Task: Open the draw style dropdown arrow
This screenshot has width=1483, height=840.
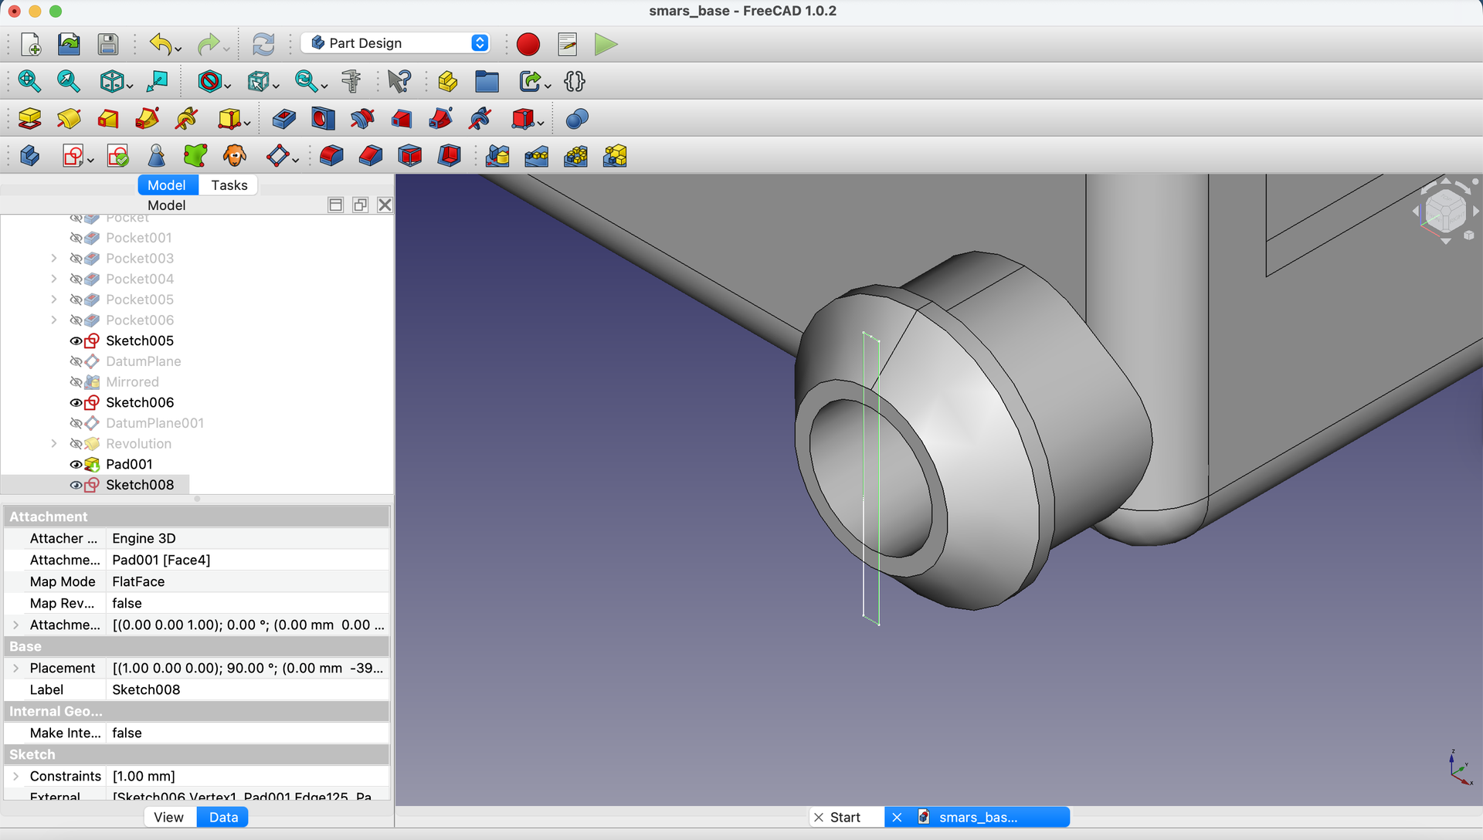Action: (x=228, y=85)
